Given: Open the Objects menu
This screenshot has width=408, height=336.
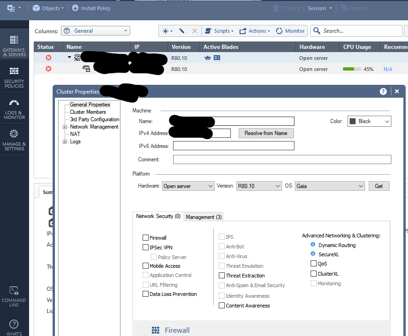Looking at the screenshot, I should [x=48, y=8].
